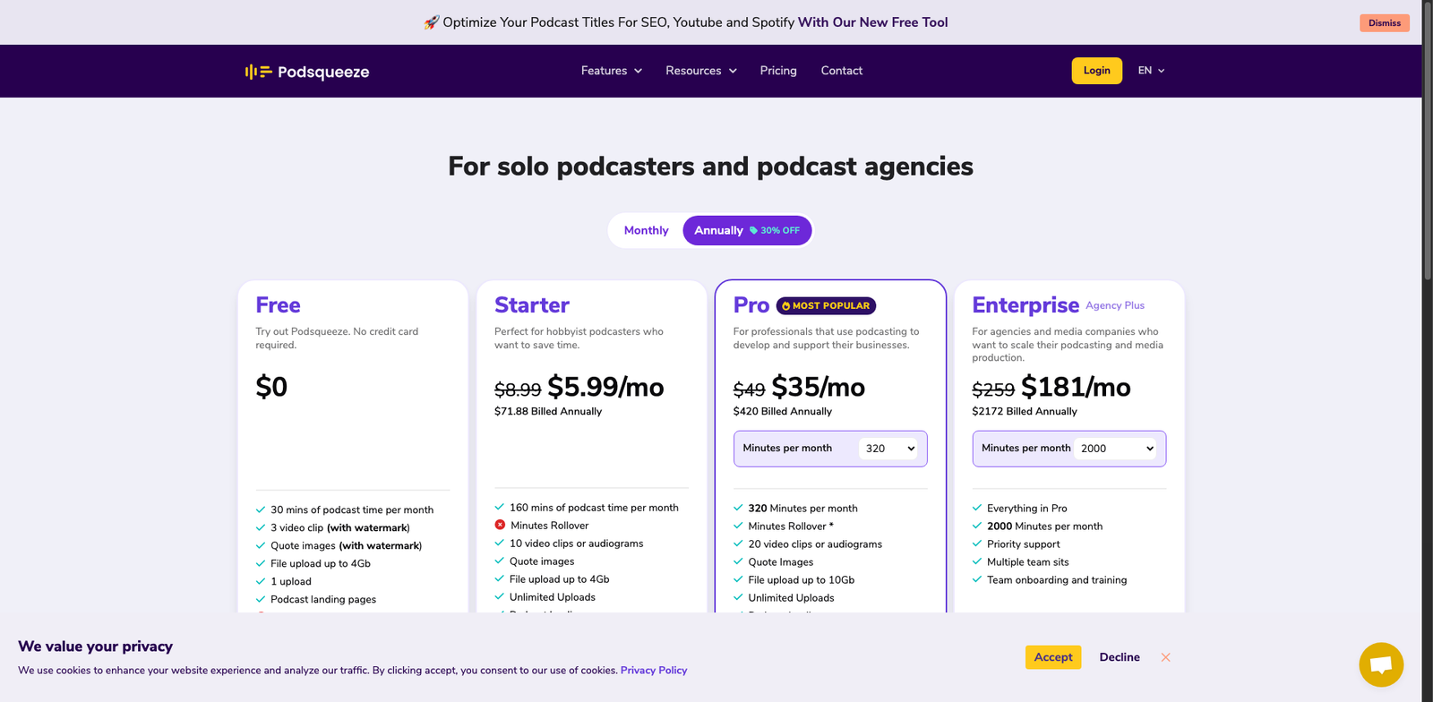Click '20 video clips or audiograms' text
Viewport: 1433px width, 702px height.
pos(815,544)
